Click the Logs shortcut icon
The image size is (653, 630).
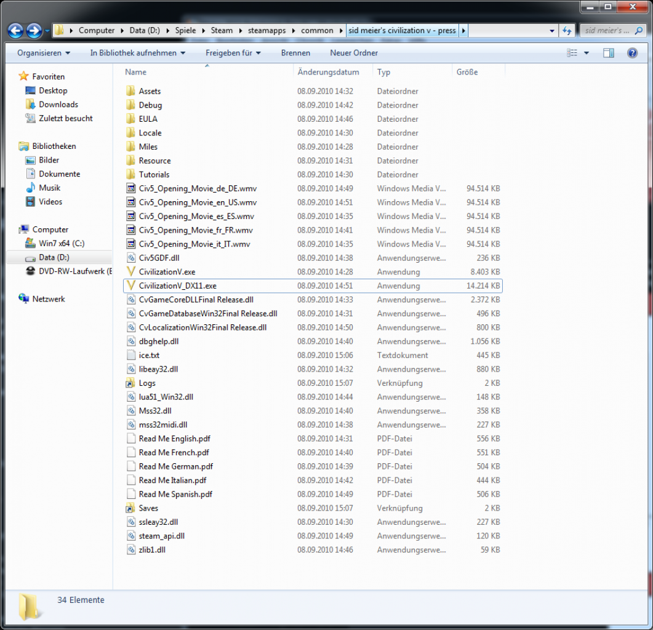pos(130,383)
